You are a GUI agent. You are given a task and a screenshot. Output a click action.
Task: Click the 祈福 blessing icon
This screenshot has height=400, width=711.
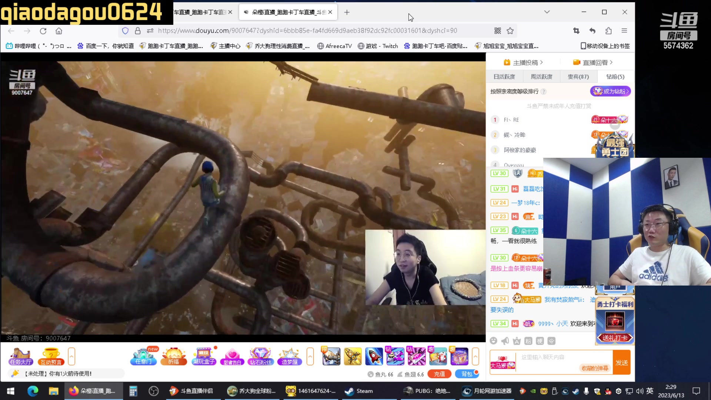[174, 357]
